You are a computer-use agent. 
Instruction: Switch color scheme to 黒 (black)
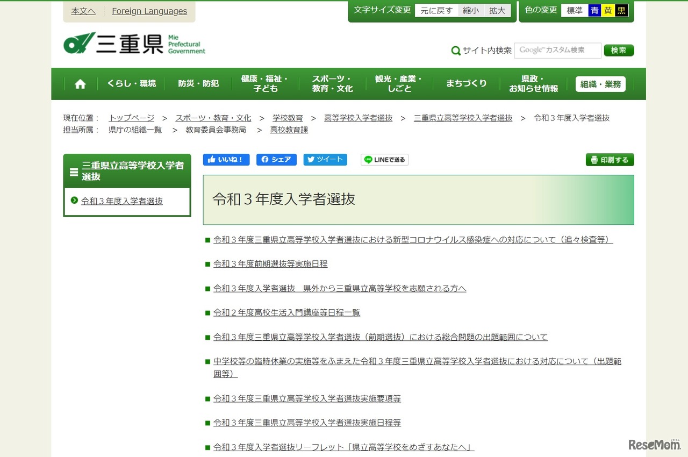(x=621, y=10)
